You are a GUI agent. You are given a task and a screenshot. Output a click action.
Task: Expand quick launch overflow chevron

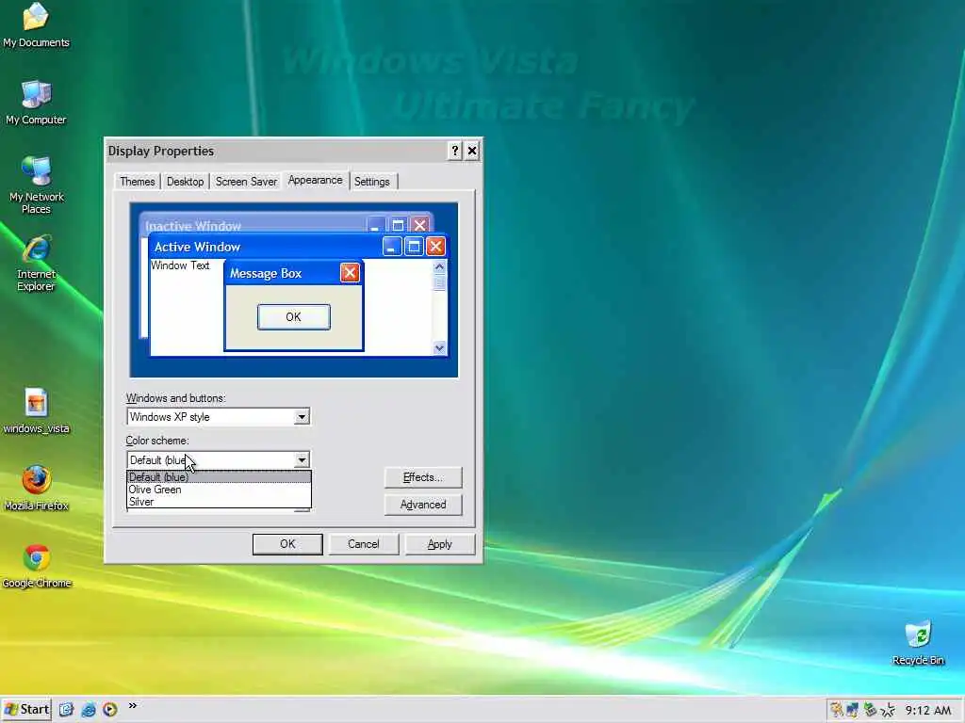click(x=132, y=706)
